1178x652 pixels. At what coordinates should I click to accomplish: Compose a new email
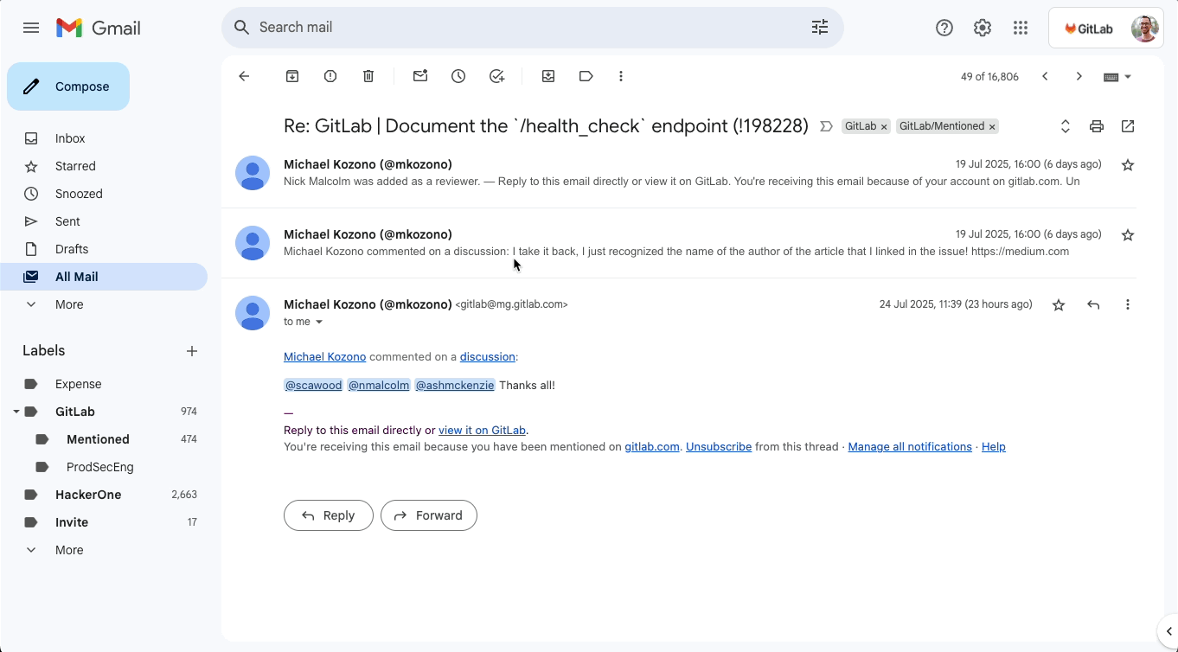coord(68,86)
